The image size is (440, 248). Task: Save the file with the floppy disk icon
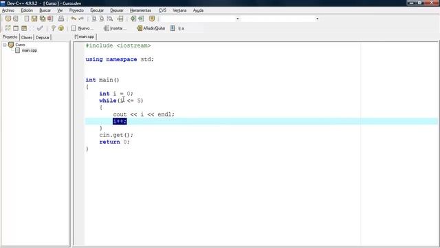pos(34,19)
